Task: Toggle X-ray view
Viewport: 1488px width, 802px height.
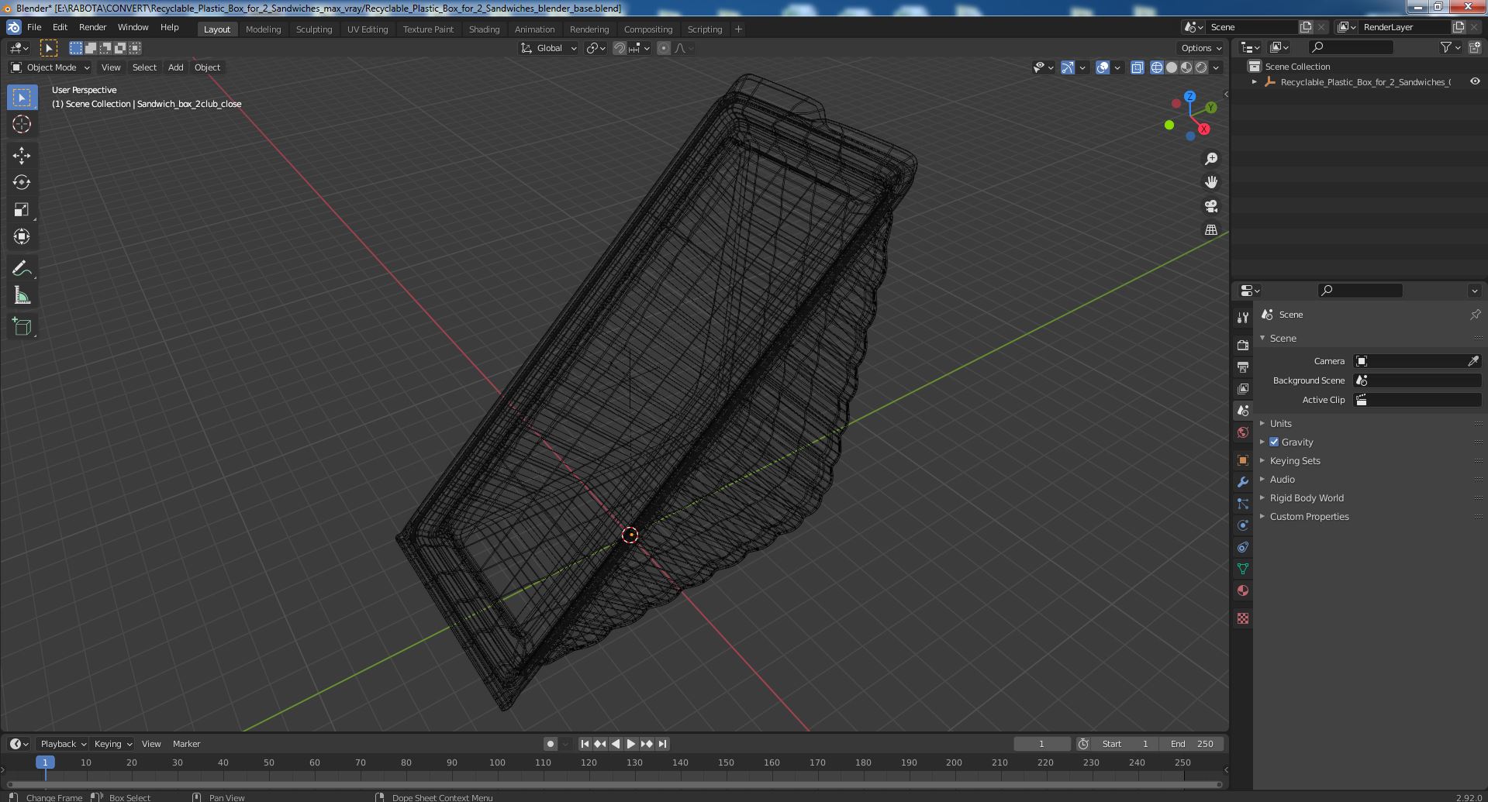Action: [1137, 67]
